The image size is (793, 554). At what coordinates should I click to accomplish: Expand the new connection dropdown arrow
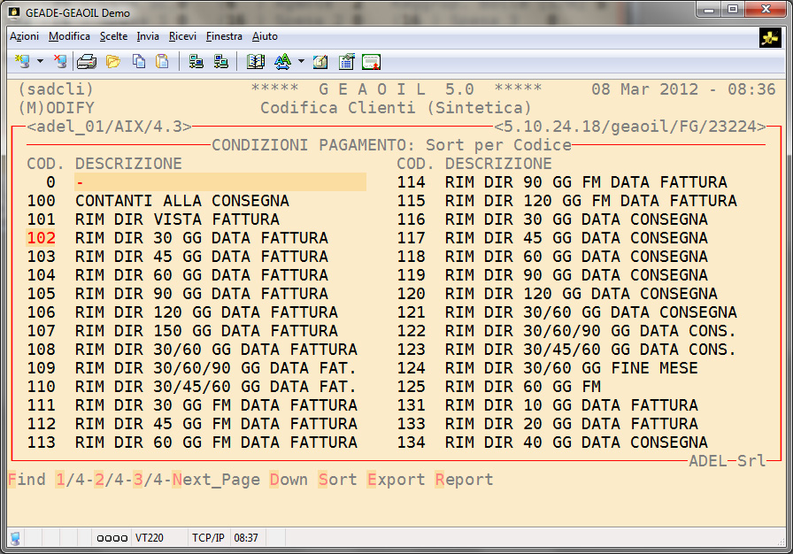click(x=41, y=61)
